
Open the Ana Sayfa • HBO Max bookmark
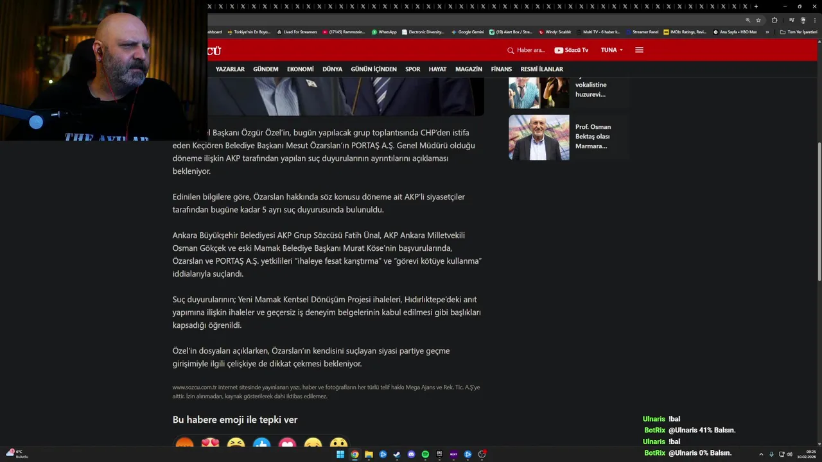735,32
